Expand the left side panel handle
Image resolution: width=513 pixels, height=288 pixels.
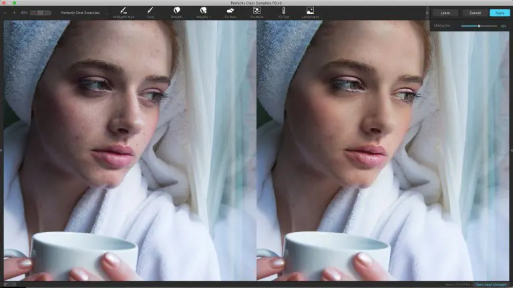(x=2, y=151)
